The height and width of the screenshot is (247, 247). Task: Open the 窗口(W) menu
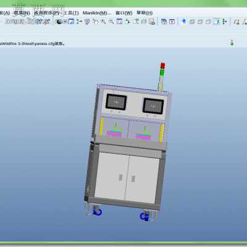coord(124,13)
